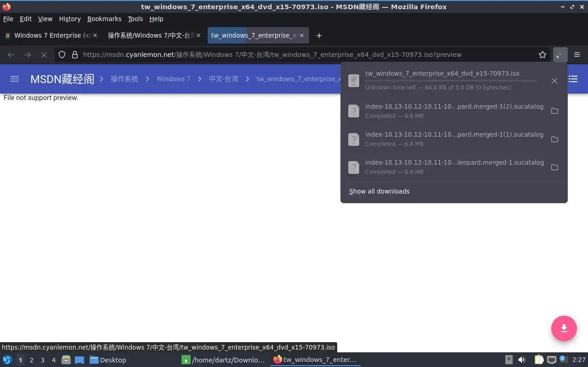The width and height of the screenshot is (588, 367).
Task: Click the removable media eject tray icon
Action: 509,360
